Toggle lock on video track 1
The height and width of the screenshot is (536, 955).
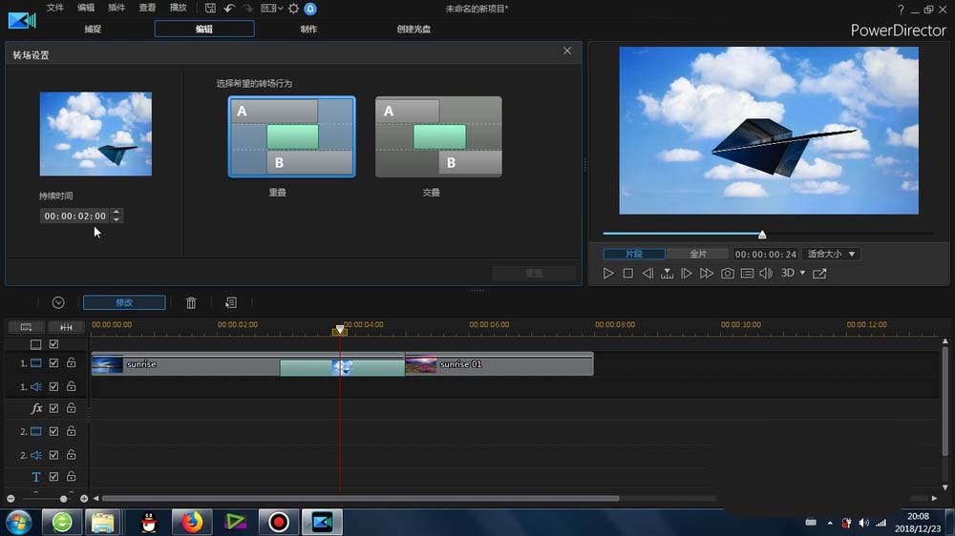click(72, 363)
